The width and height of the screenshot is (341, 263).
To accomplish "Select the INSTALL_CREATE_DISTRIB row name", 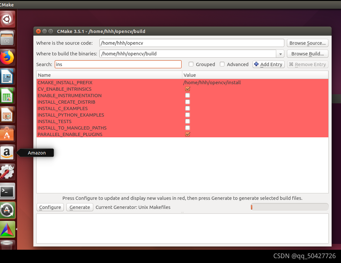I will pos(66,102).
